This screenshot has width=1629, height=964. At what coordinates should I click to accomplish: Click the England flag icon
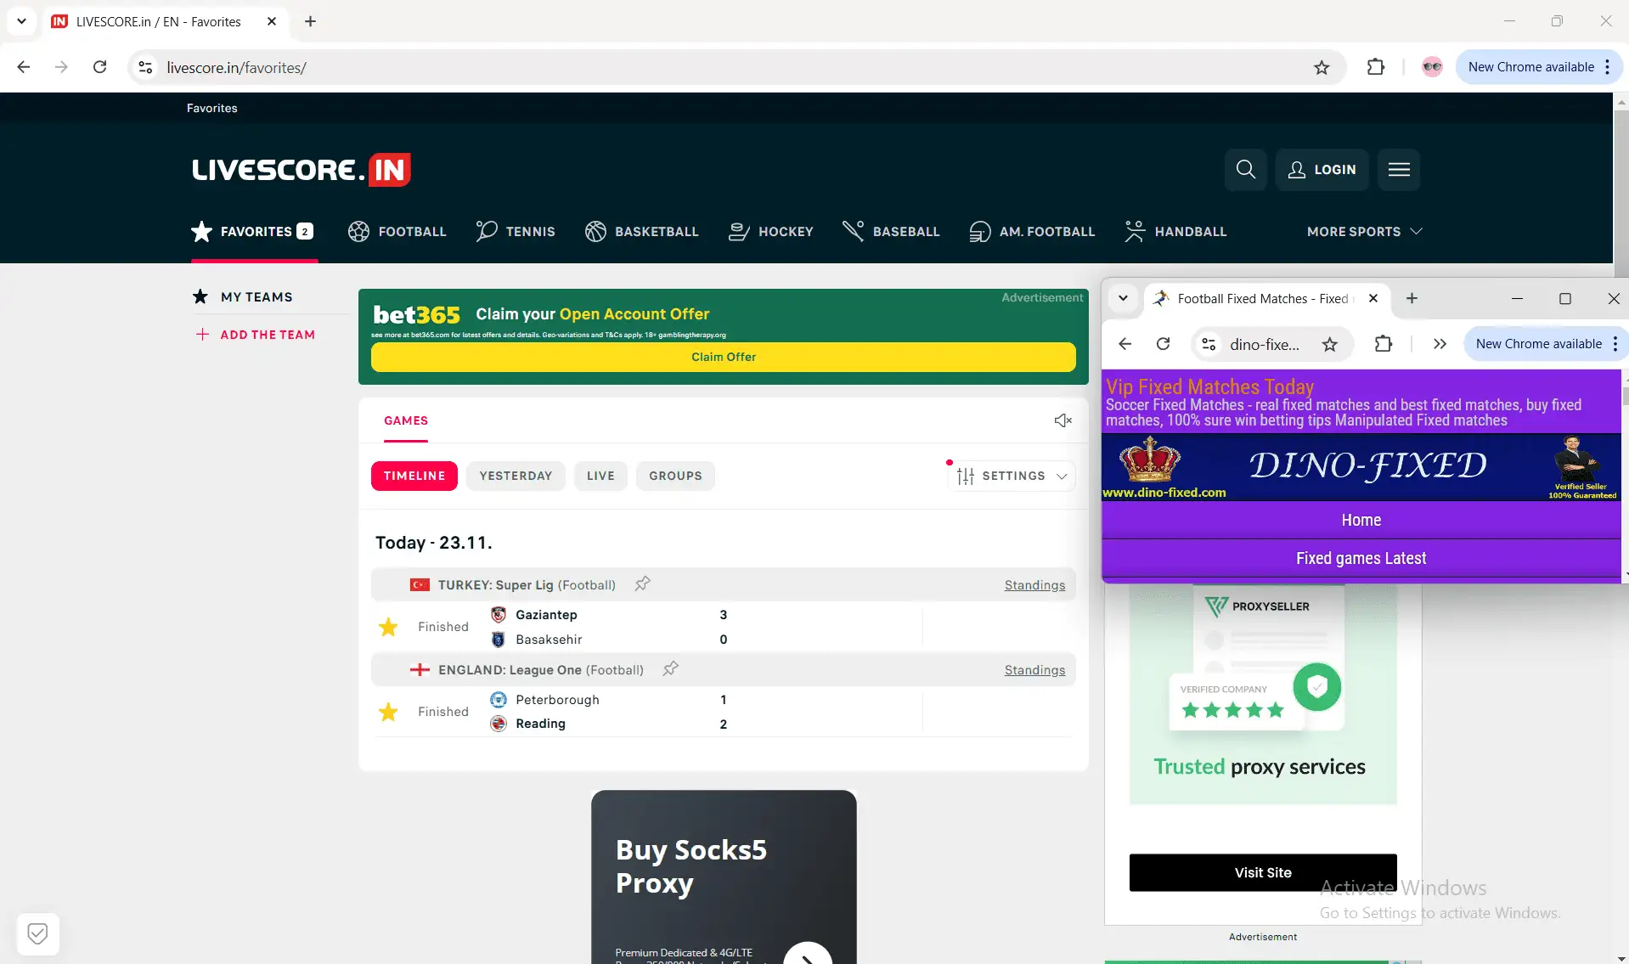coord(420,670)
